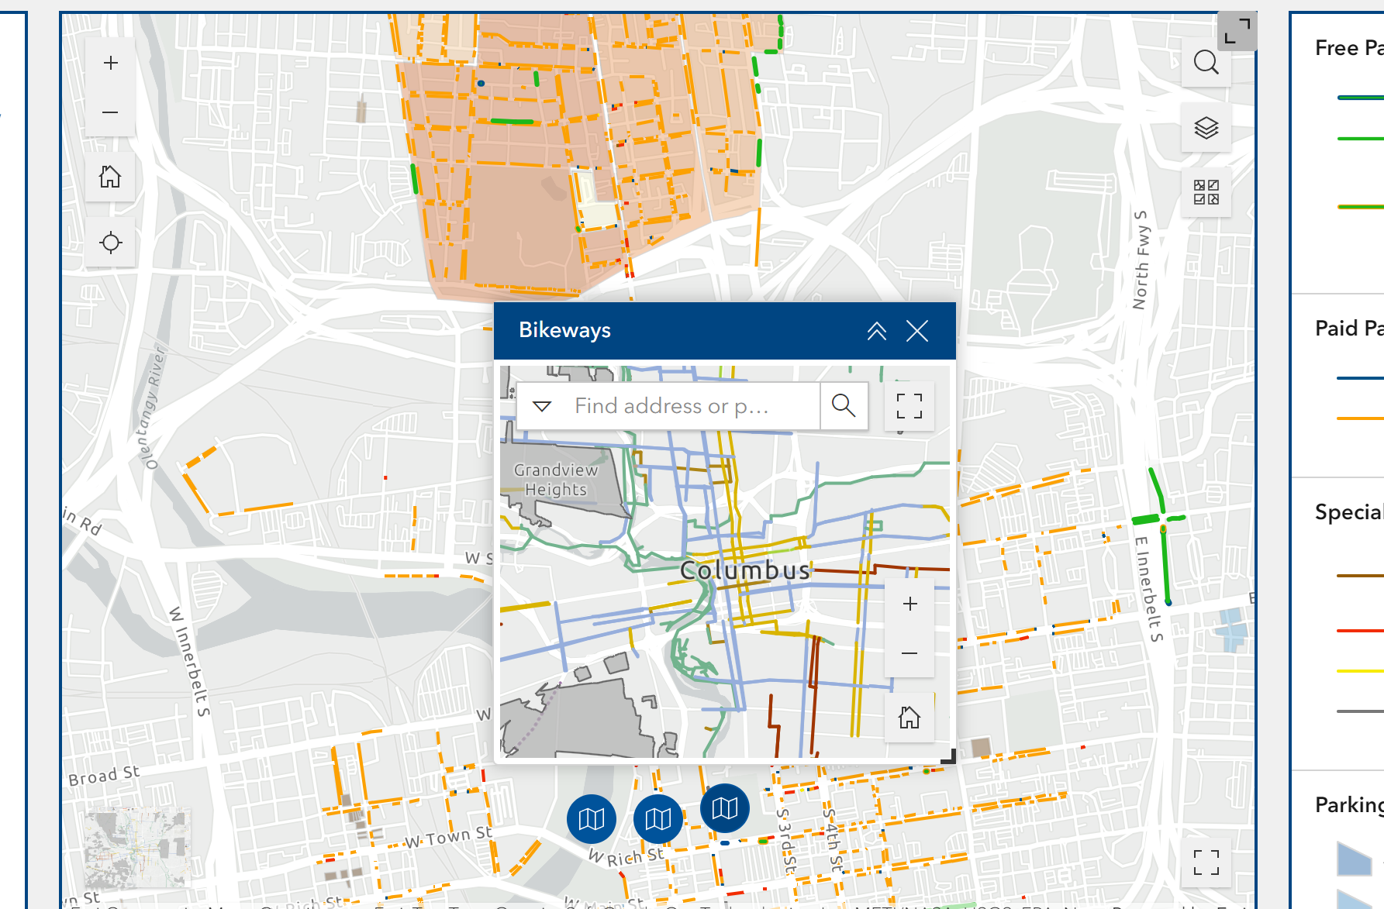Zoom in the Bikeways inset map
1384x909 pixels.
coord(909,604)
